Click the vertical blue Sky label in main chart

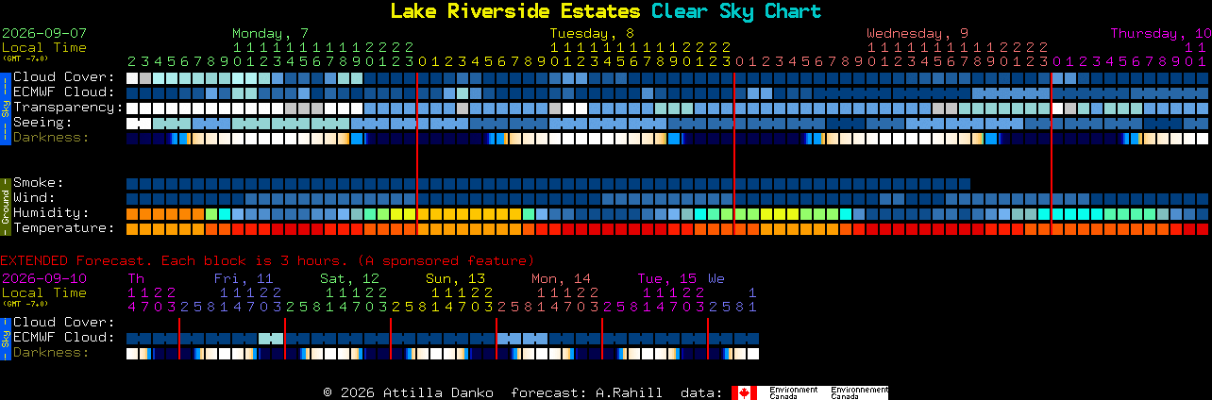click(x=5, y=107)
